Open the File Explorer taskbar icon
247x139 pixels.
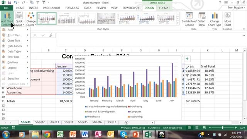click(35, 135)
